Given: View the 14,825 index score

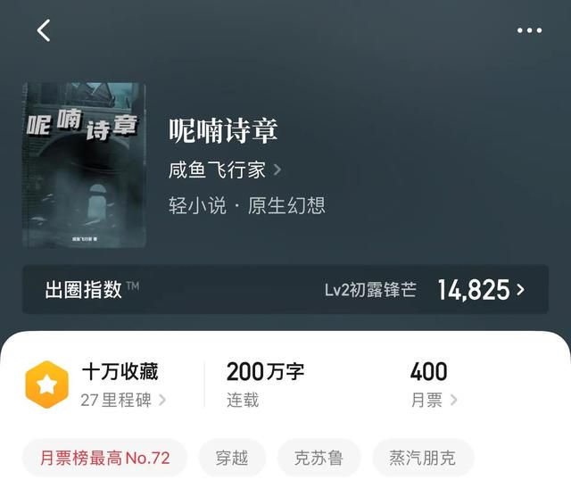Looking at the screenshot, I should 474,290.
